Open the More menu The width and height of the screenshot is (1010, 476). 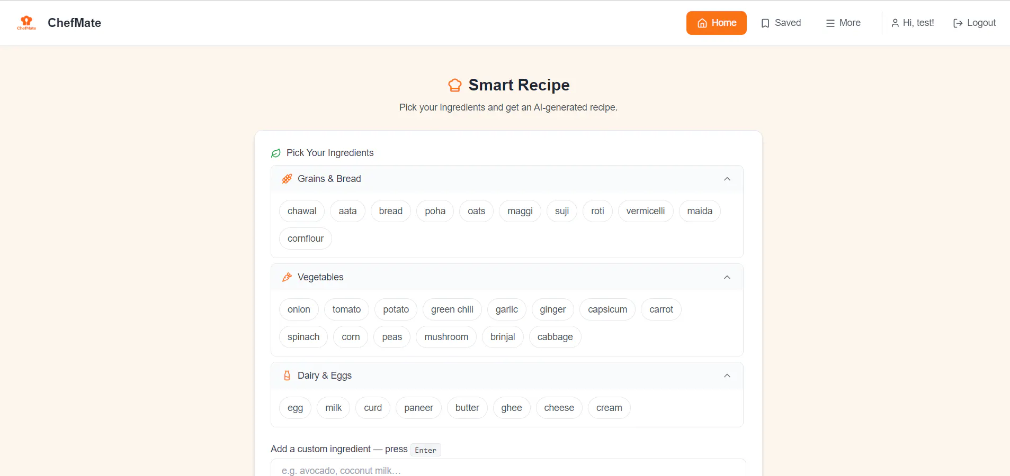[x=843, y=23]
